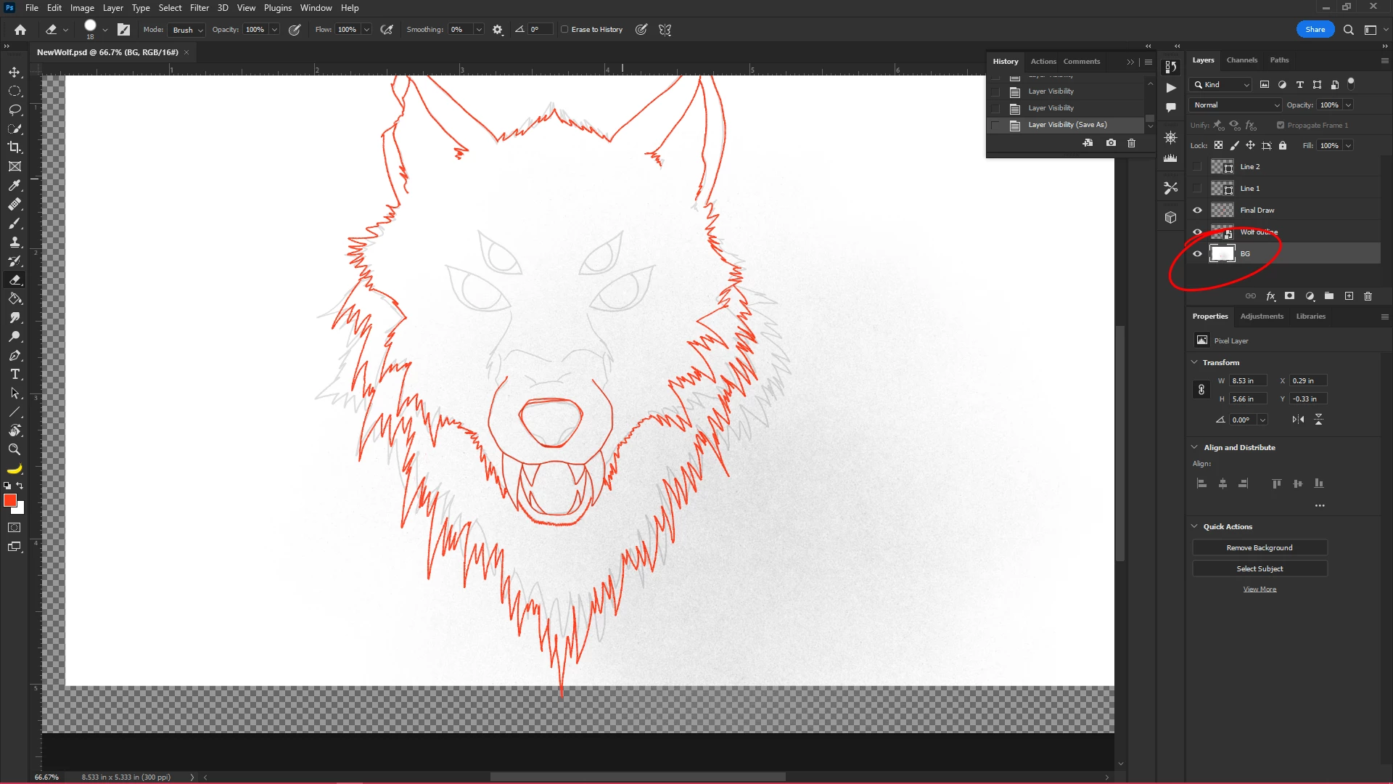Show the Line 2 layer

pyautogui.click(x=1197, y=167)
